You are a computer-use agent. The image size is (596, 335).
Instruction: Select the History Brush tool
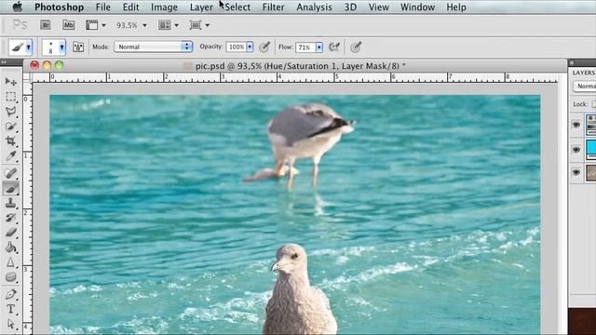[10, 218]
